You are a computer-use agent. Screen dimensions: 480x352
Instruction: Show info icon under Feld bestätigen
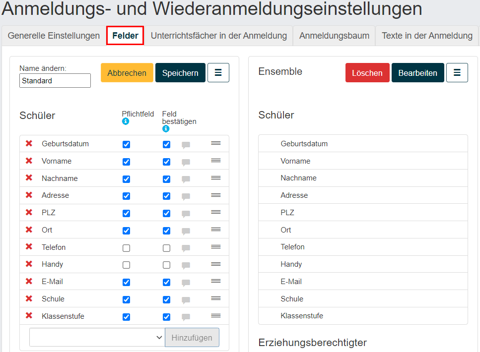(x=166, y=129)
